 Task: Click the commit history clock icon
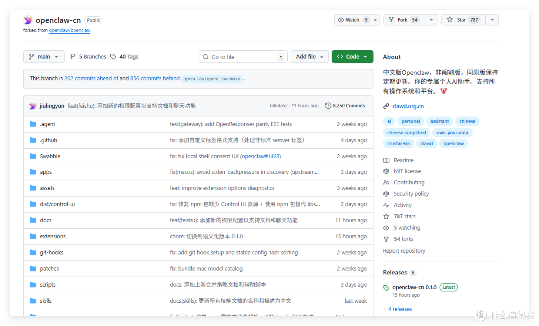click(328, 106)
